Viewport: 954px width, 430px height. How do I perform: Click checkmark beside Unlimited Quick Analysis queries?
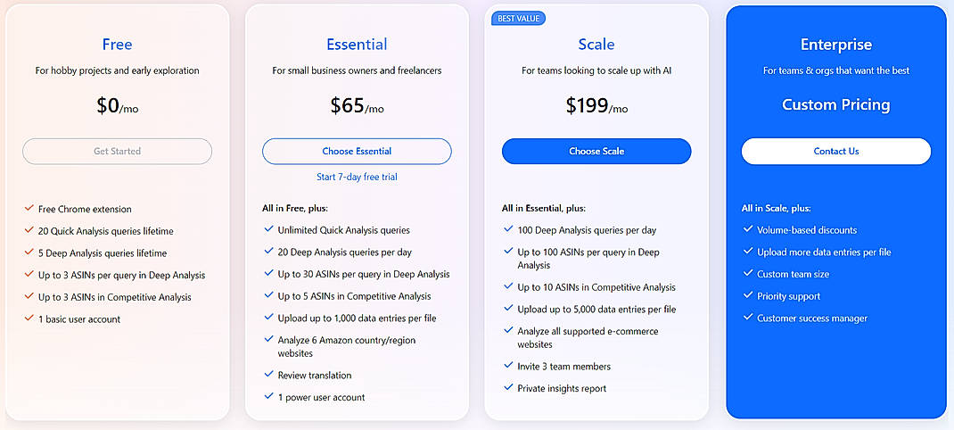(x=268, y=230)
